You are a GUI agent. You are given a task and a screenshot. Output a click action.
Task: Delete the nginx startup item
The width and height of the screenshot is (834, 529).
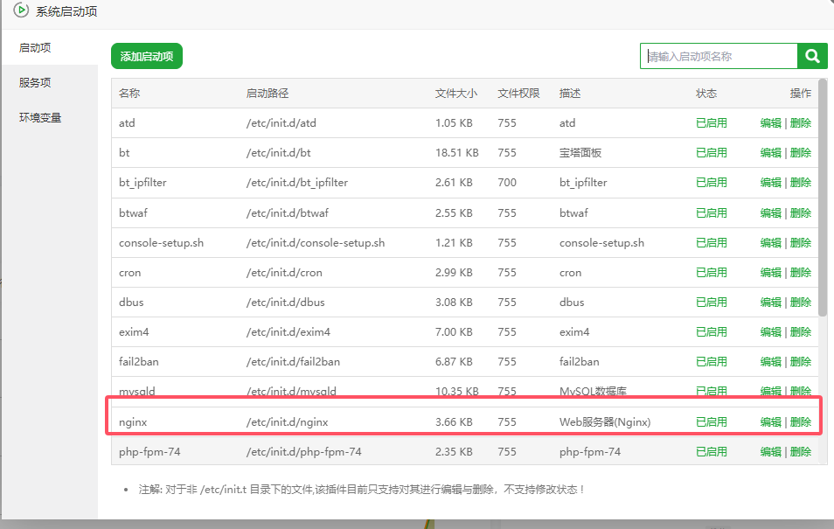coord(800,421)
